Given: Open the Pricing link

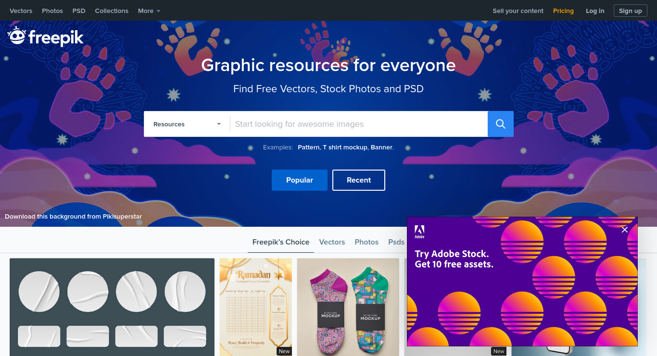Looking at the screenshot, I should pyautogui.click(x=563, y=11).
